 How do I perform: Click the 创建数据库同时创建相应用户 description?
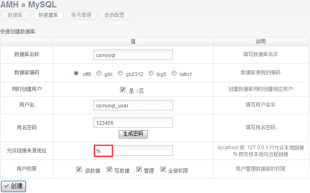[261, 89]
